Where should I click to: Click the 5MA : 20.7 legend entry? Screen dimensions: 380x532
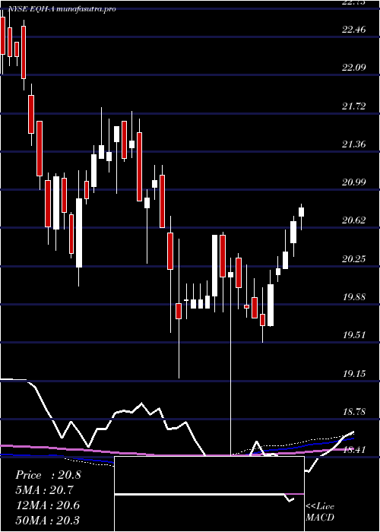[x=44, y=490]
